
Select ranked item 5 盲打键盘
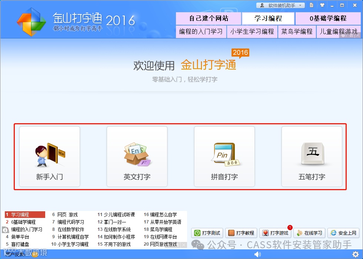18,244
